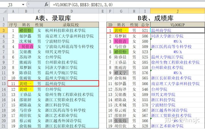Image resolution: width=205 pixels, height=129 pixels.
Task: Click column B cell "吴铭薇"
Action: tap(26, 52)
